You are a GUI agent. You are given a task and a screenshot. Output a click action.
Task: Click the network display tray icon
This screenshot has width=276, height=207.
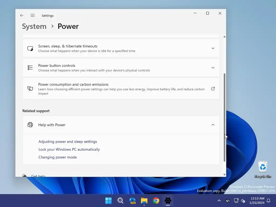pos(236,201)
